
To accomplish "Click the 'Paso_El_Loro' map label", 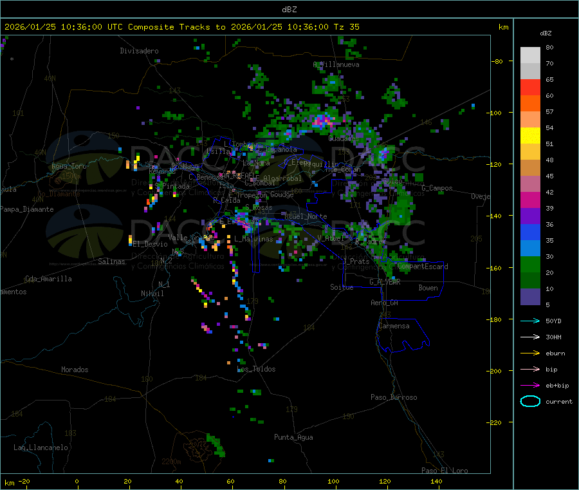I will [445, 471].
